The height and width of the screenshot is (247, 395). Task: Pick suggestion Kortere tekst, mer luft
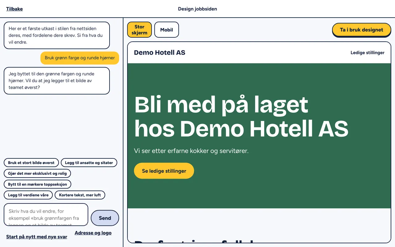80,195
